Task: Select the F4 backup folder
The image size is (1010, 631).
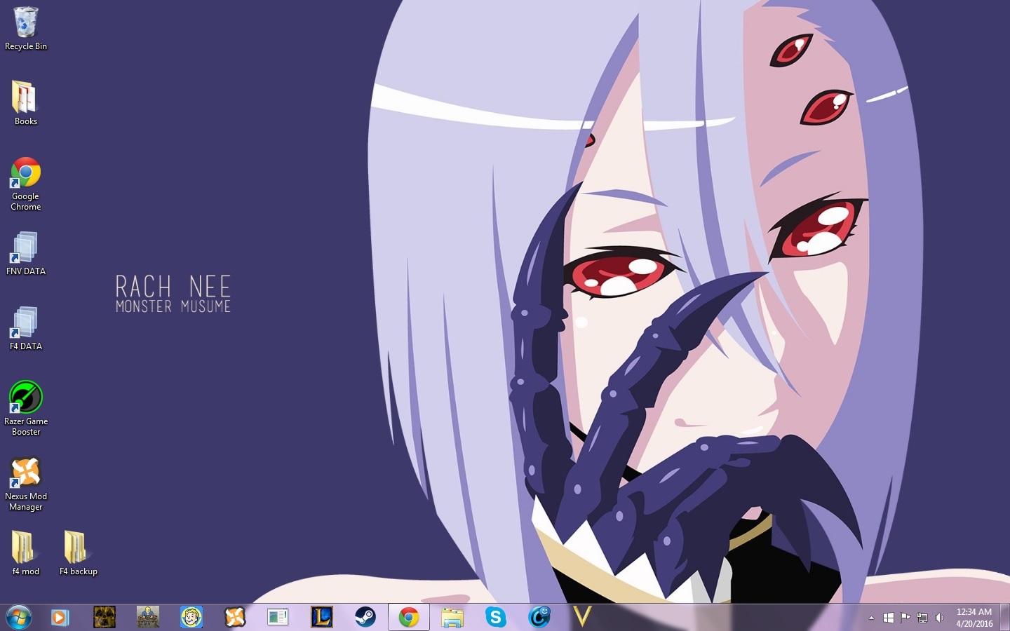Action: click(x=79, y=553)
